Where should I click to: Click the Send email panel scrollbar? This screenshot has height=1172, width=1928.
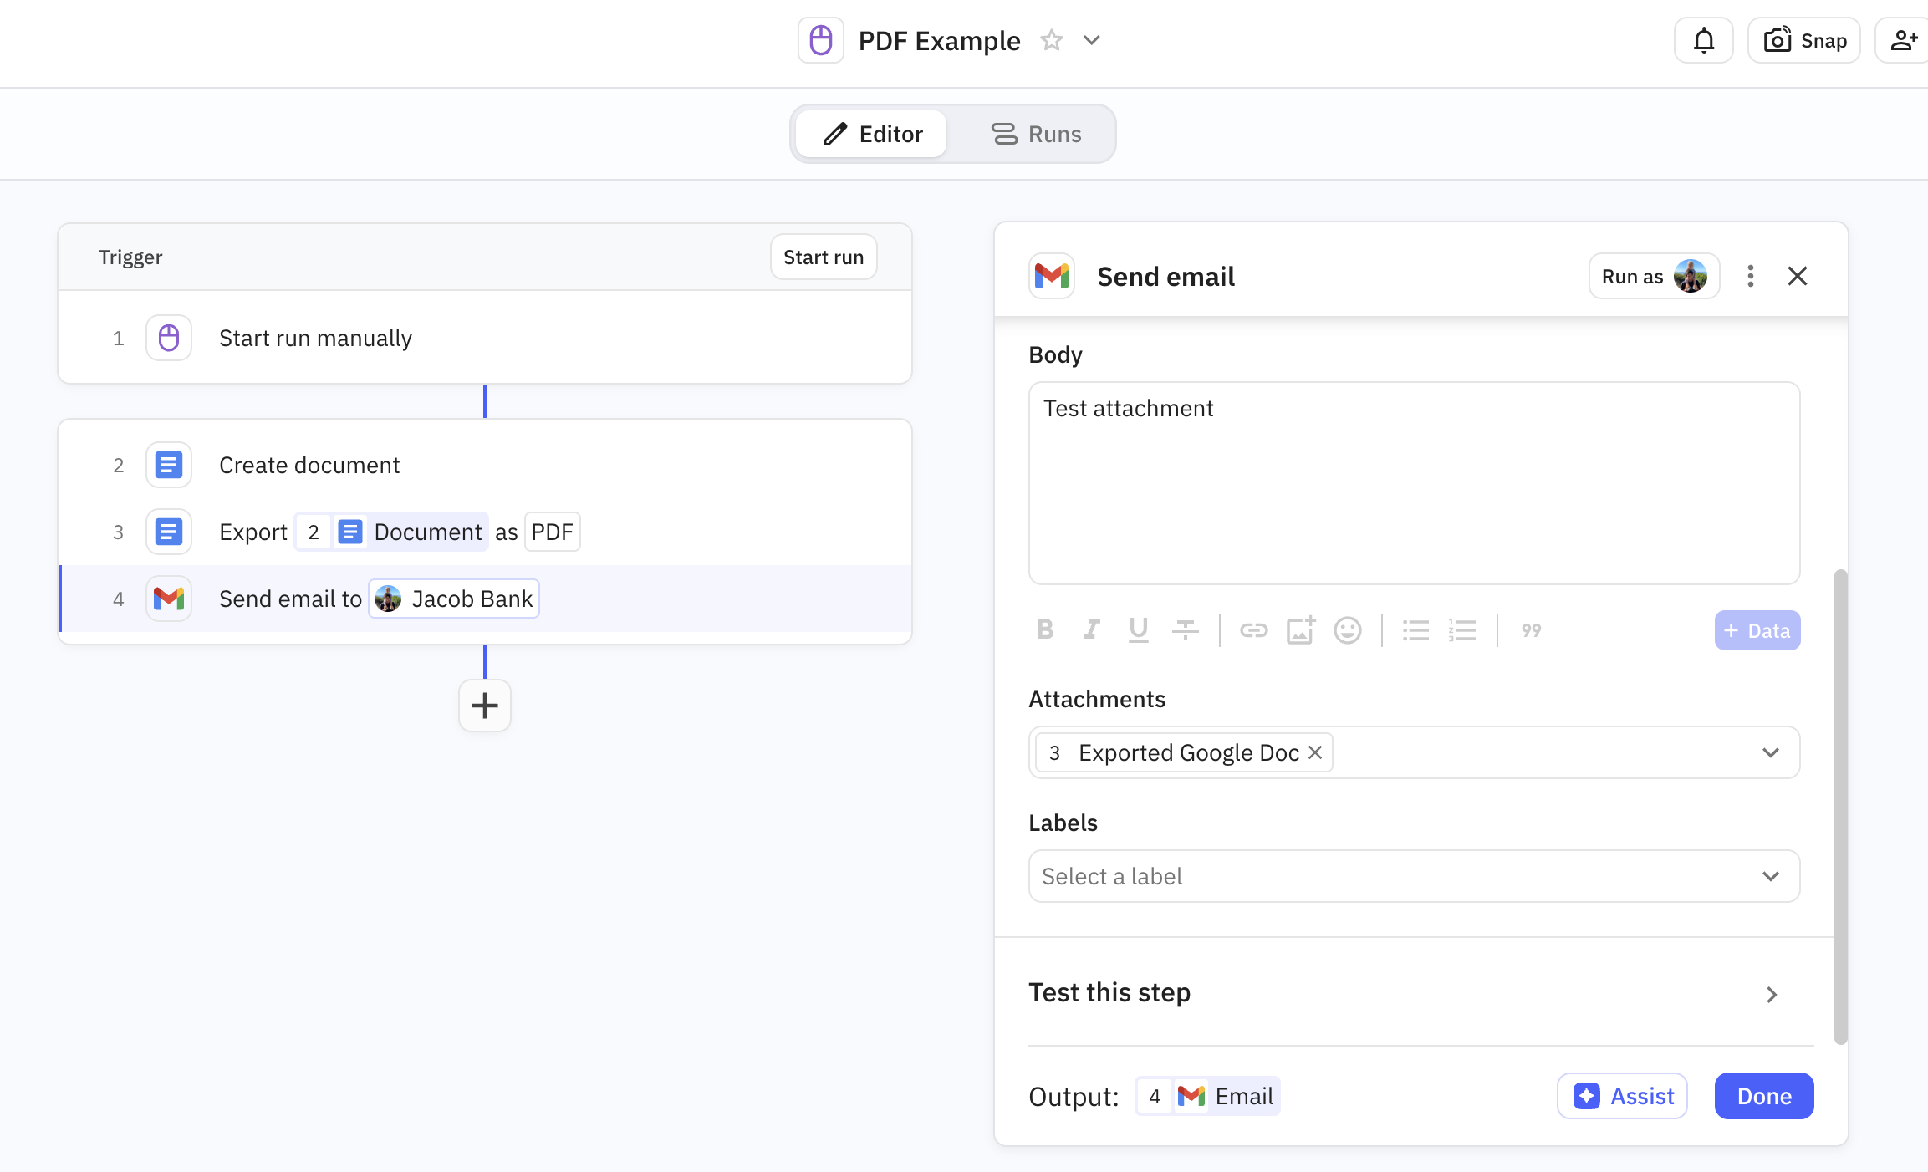click(1840, 806)
